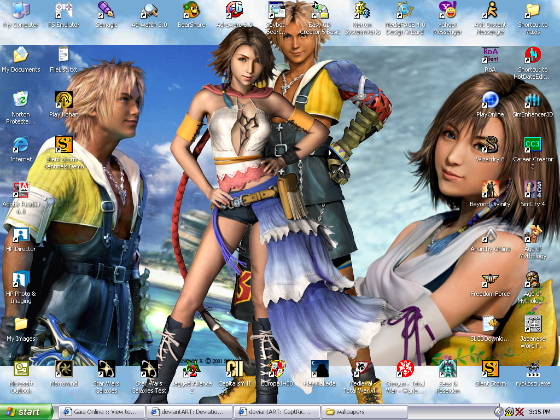Viewport: 560px width, 420px height.
Task: Open the RoA client shortcut
Action: point(490,60)
